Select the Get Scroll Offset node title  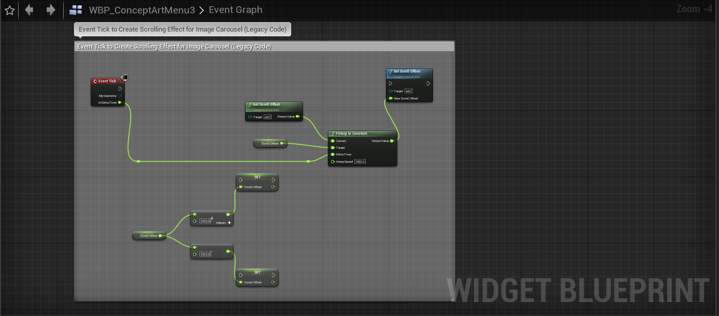266,105
